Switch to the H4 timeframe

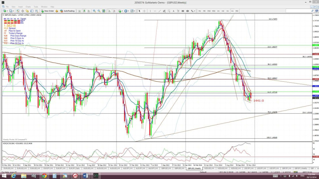click(x=223, y=11)
